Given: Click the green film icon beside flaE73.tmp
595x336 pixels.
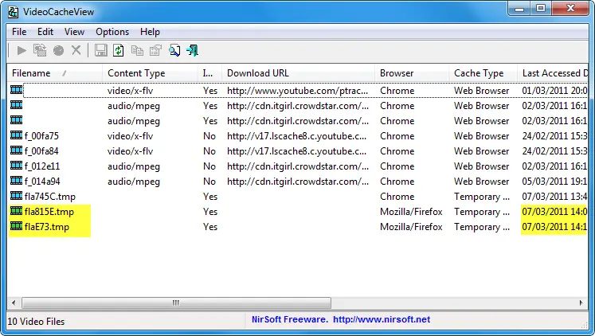Looking at the screenshot, I should pyautogui.click(x=16, y=226).
